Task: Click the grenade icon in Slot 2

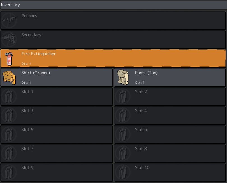Action: click(123, 96)
